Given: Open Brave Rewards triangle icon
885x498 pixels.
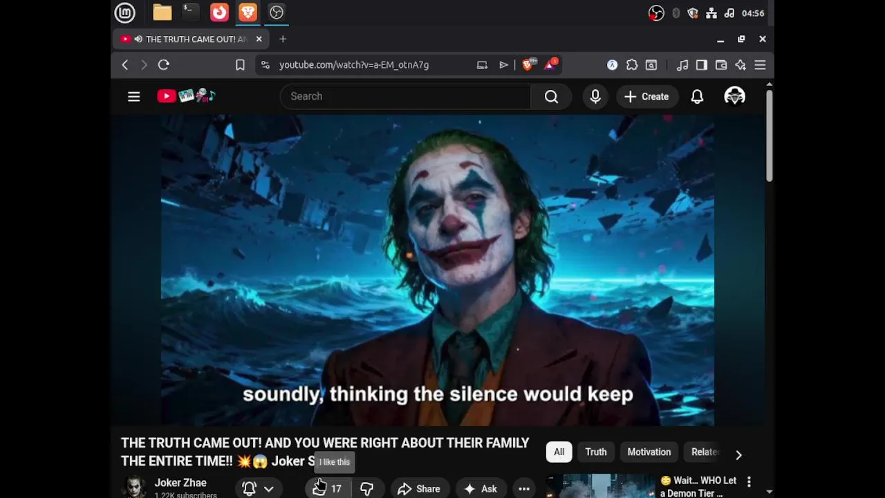Looking at the screenshot, I should click(x=551, y=65).
